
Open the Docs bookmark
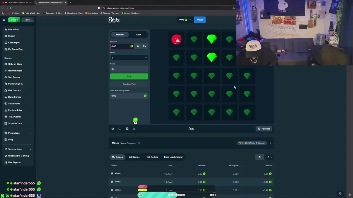(x=16, y=13)
